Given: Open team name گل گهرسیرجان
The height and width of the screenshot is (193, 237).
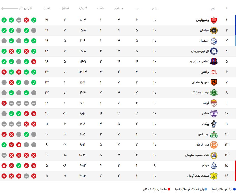Looking at the screenshot, I should 200,51.
